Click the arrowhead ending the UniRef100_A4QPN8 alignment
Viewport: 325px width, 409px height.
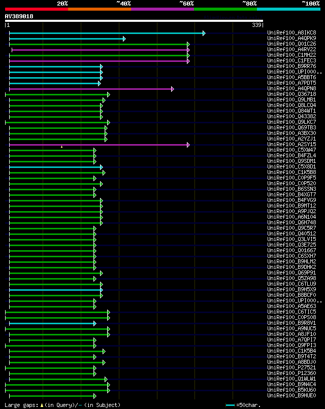pos(172,89)
